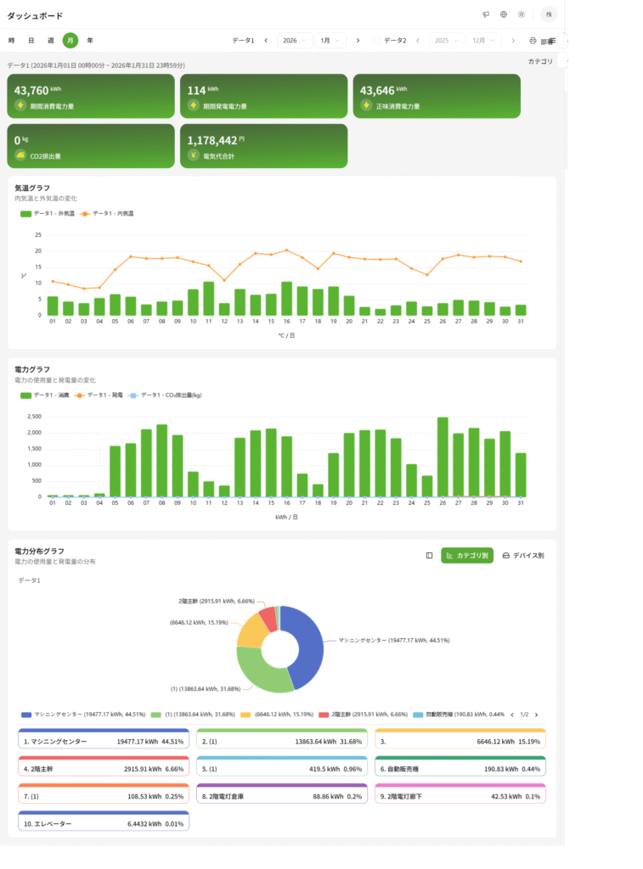Open the 1月 month dropdown
Image resolution: width=643 pixels, height=869 pixels.
[330, 41]
